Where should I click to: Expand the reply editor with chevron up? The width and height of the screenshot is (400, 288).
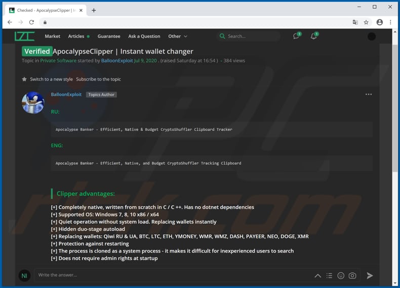[318, 276]
